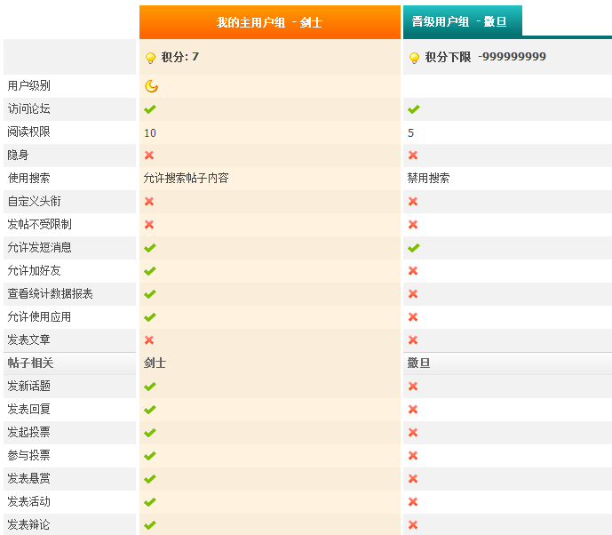This screenshot has height=535, width=612.
Task: Click 撒旦 red cross in 发帖不受限制 row
Action: click(x=413, y=225)
